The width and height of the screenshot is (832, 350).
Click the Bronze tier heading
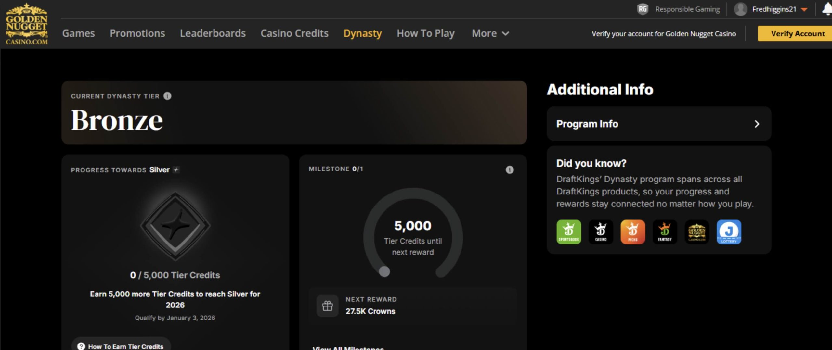click(117, 120)
